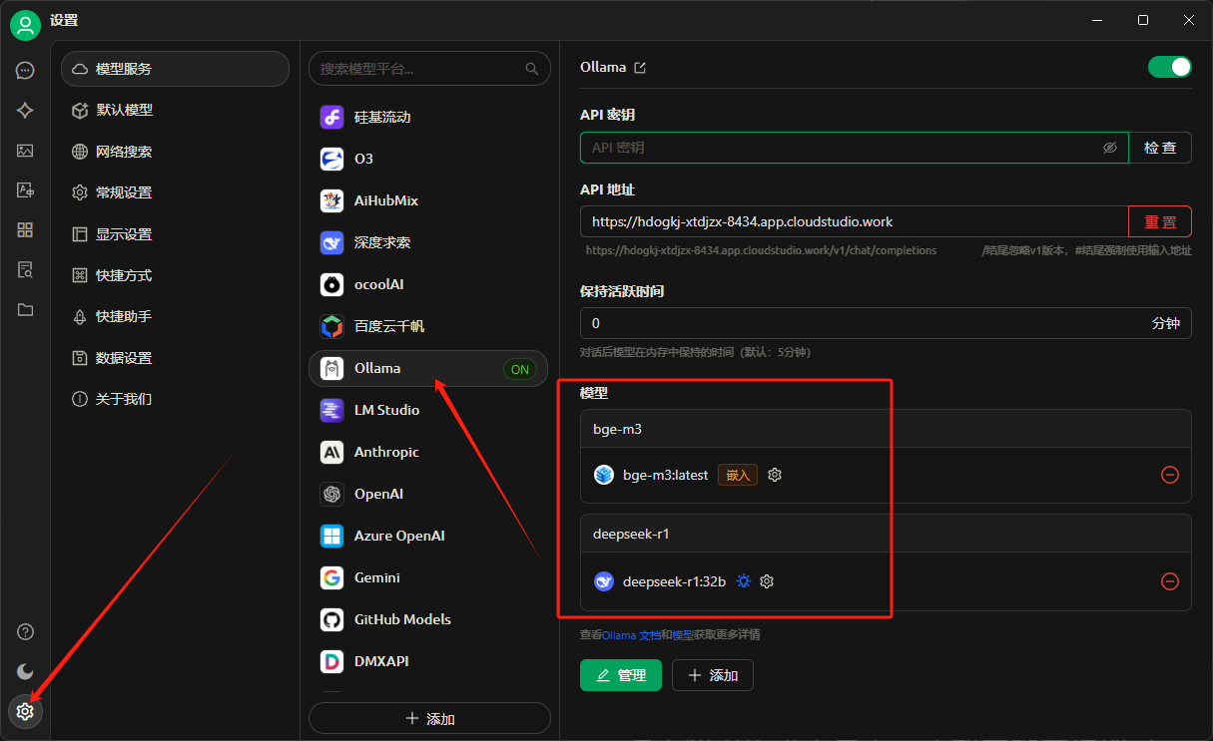Viewport: 1213px width, 741px height.
Task: Open the image painting sidebar icon
Action: [x=25, y=151]
